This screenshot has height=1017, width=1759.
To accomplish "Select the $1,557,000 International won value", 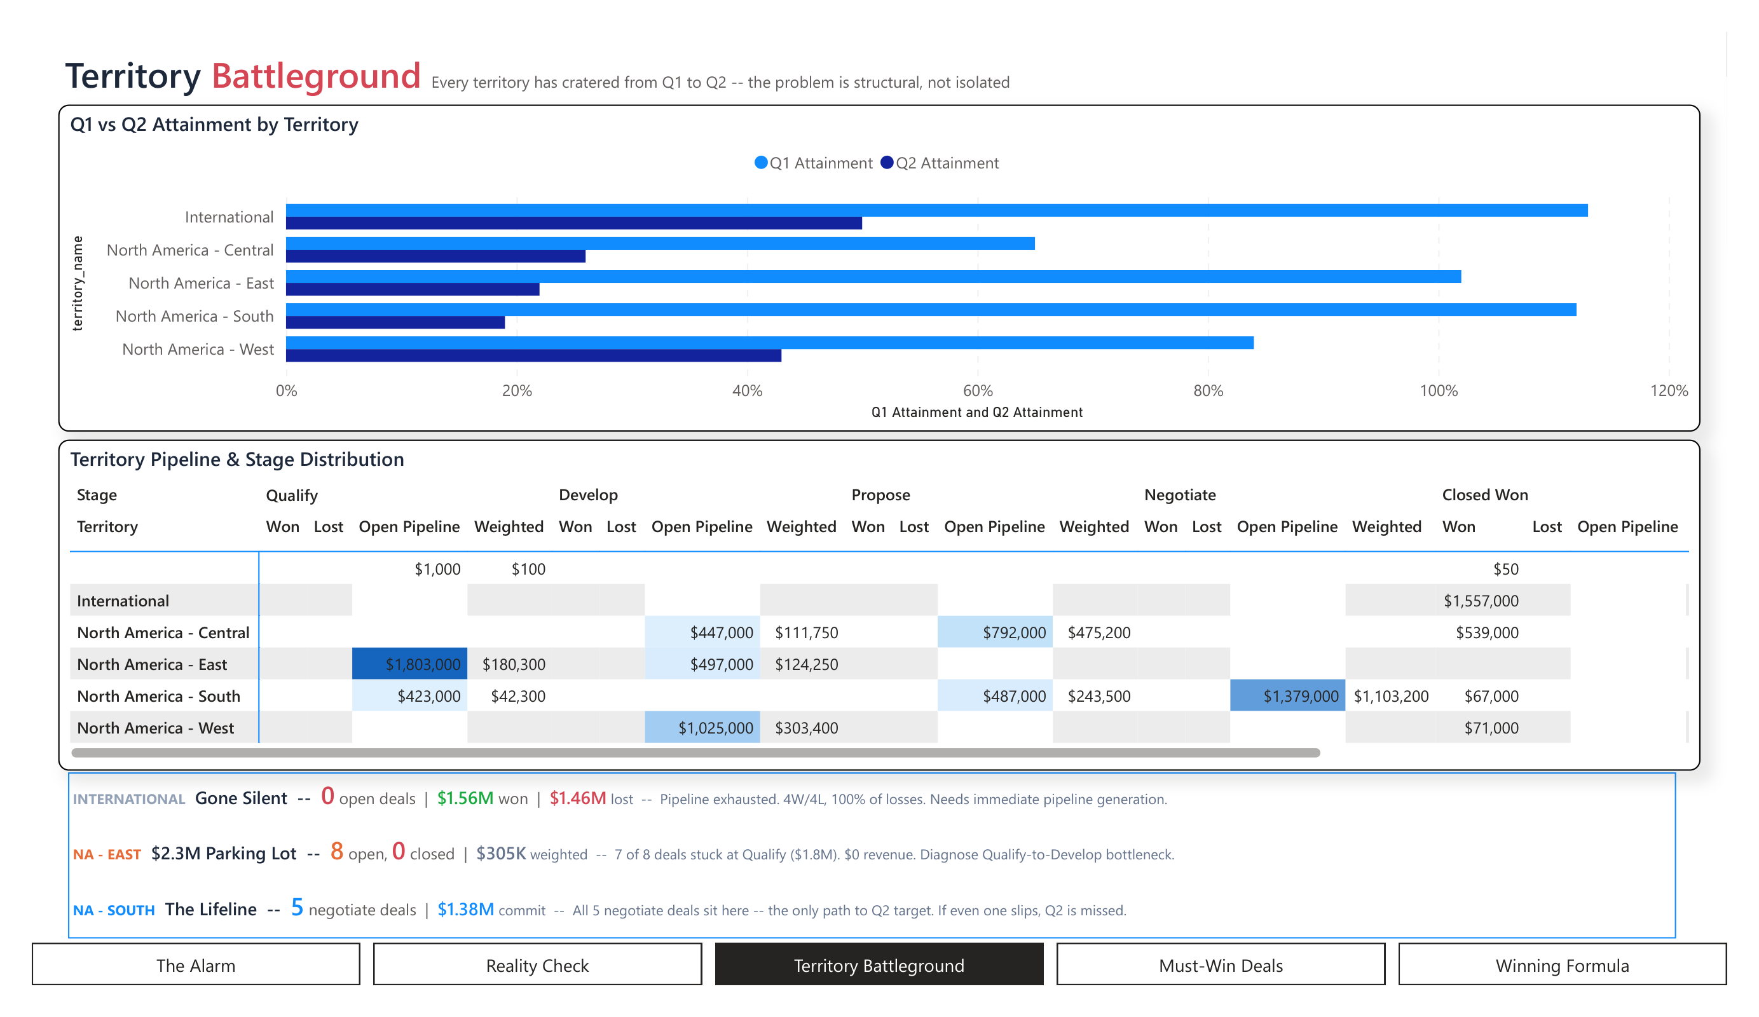I will pyautogui.click(x=1480, y=600).
